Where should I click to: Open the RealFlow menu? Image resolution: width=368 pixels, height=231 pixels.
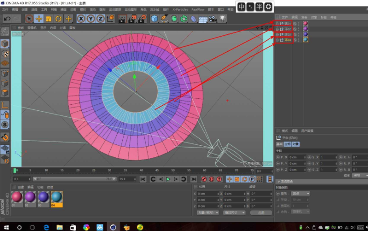pyautogui.click(x=198, y=9)
